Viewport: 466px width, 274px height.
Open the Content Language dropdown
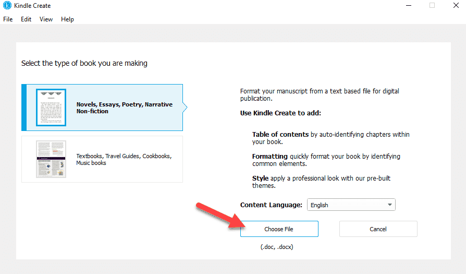coord(351,205)
